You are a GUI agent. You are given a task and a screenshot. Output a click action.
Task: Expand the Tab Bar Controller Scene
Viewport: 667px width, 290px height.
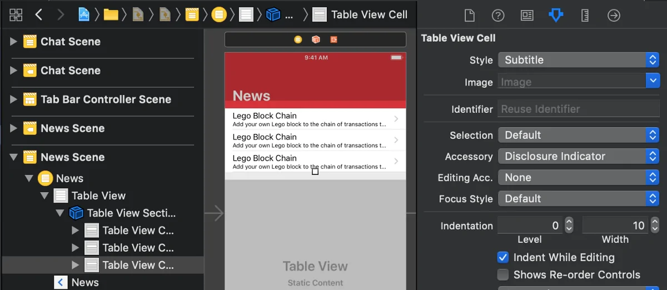point(14,99)
